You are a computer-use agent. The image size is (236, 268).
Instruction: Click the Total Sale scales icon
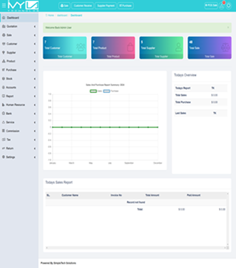226,47
